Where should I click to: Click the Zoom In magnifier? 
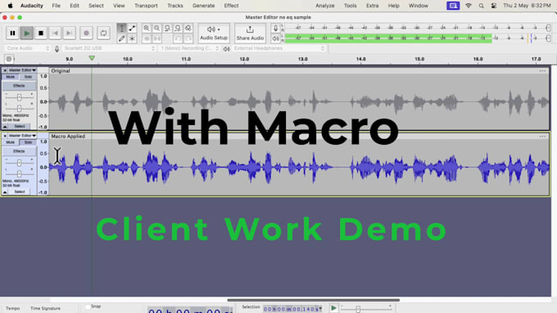147,28
